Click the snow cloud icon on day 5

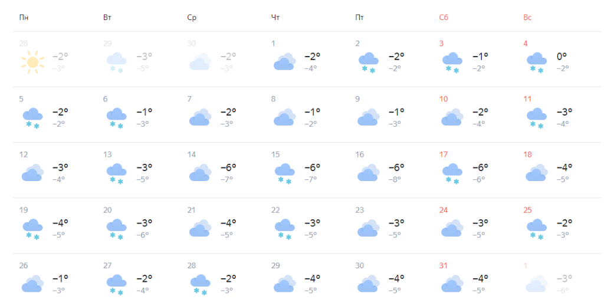(32, 117)
